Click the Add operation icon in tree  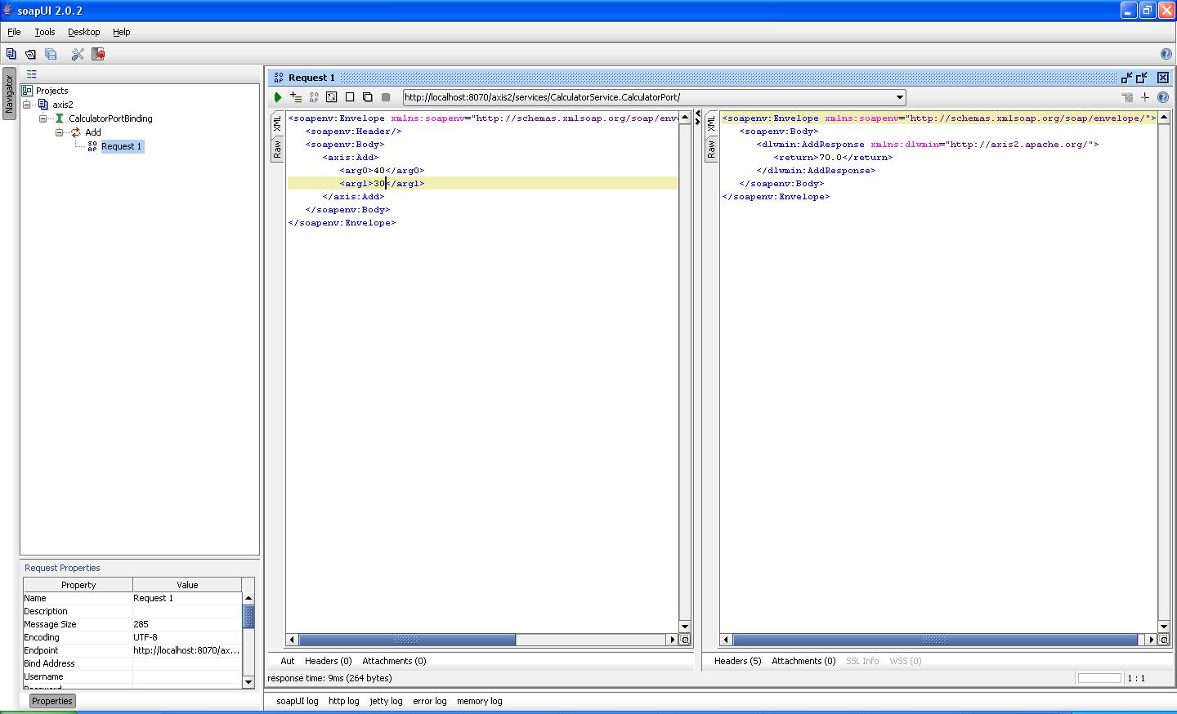click(x=76, y=132)
